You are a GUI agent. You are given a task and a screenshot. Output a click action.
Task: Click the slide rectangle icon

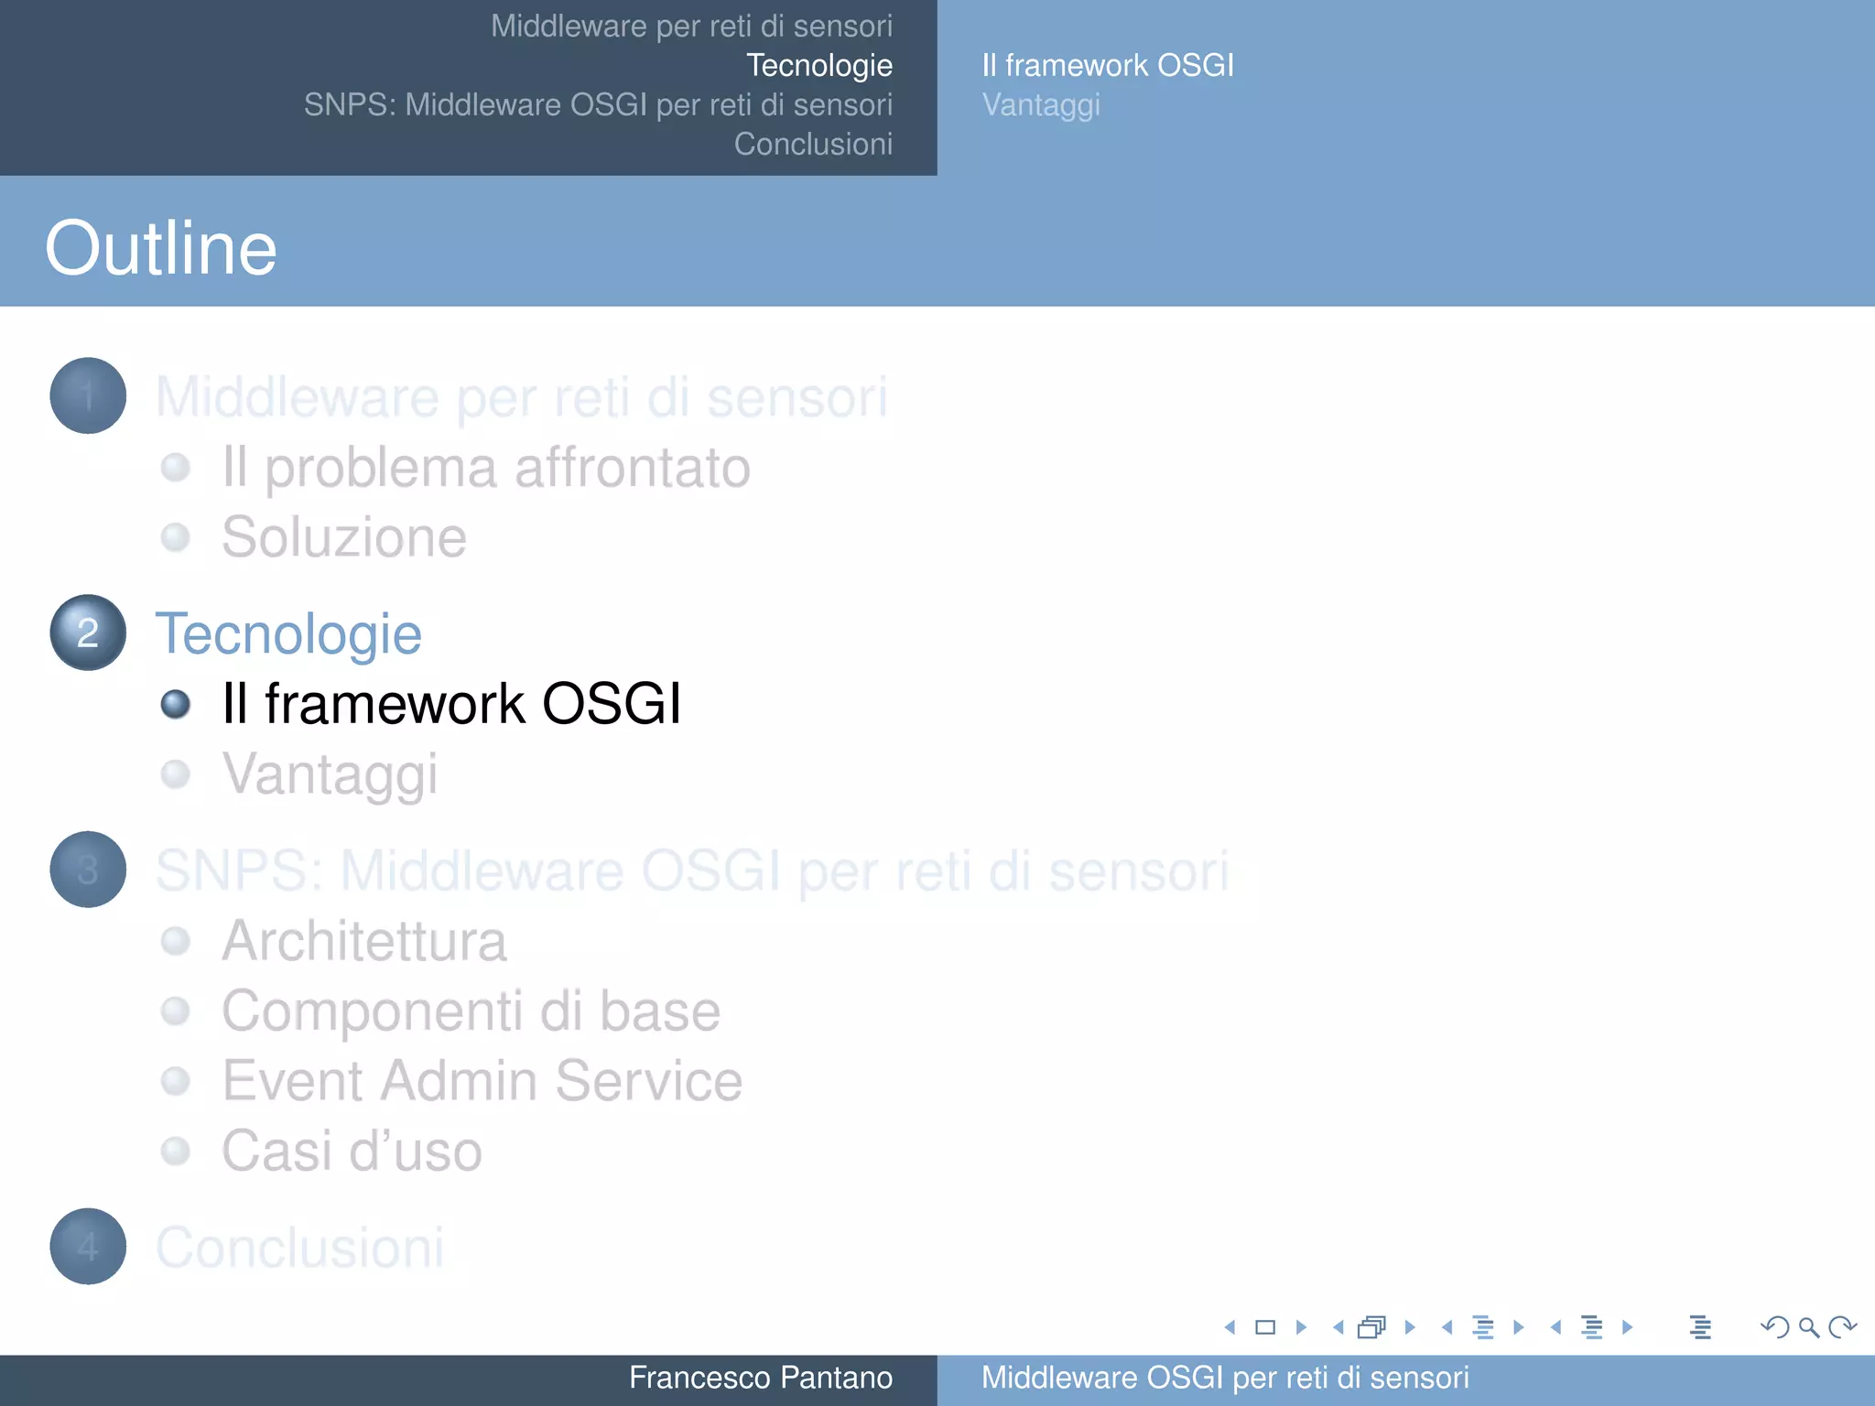pos(1265,1327)
